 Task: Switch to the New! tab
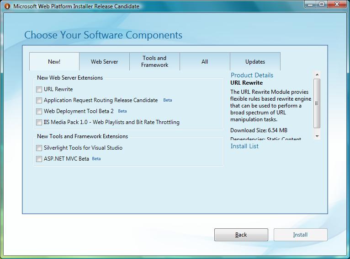click(x=54, y=62)
